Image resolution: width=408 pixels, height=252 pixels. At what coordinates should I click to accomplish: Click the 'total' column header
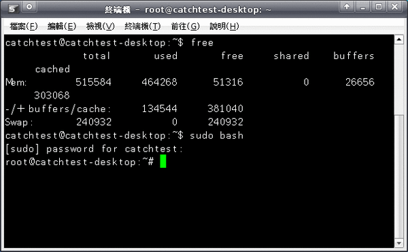pyautogui.click(x=97, y=56)
